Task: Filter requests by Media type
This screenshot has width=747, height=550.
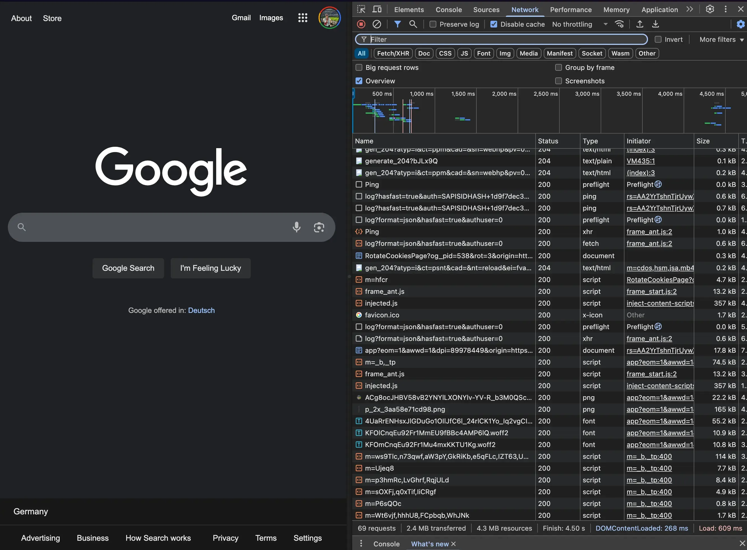Action: coord(529,53)
